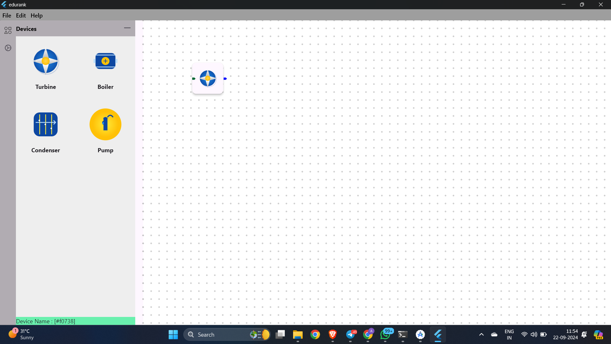Open the Devices sidebar panel icon
Viewport: 611px width, 344px height.
8,30
